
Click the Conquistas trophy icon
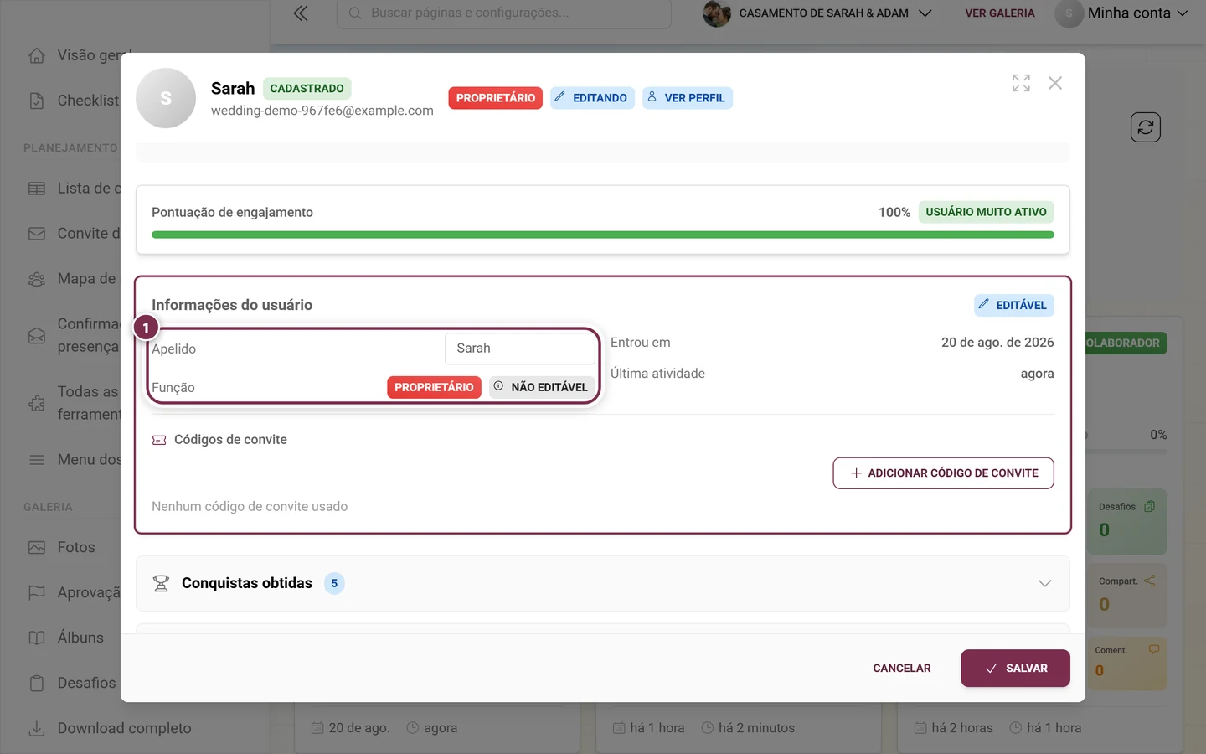pyautogui.click(x=162, y=583)
